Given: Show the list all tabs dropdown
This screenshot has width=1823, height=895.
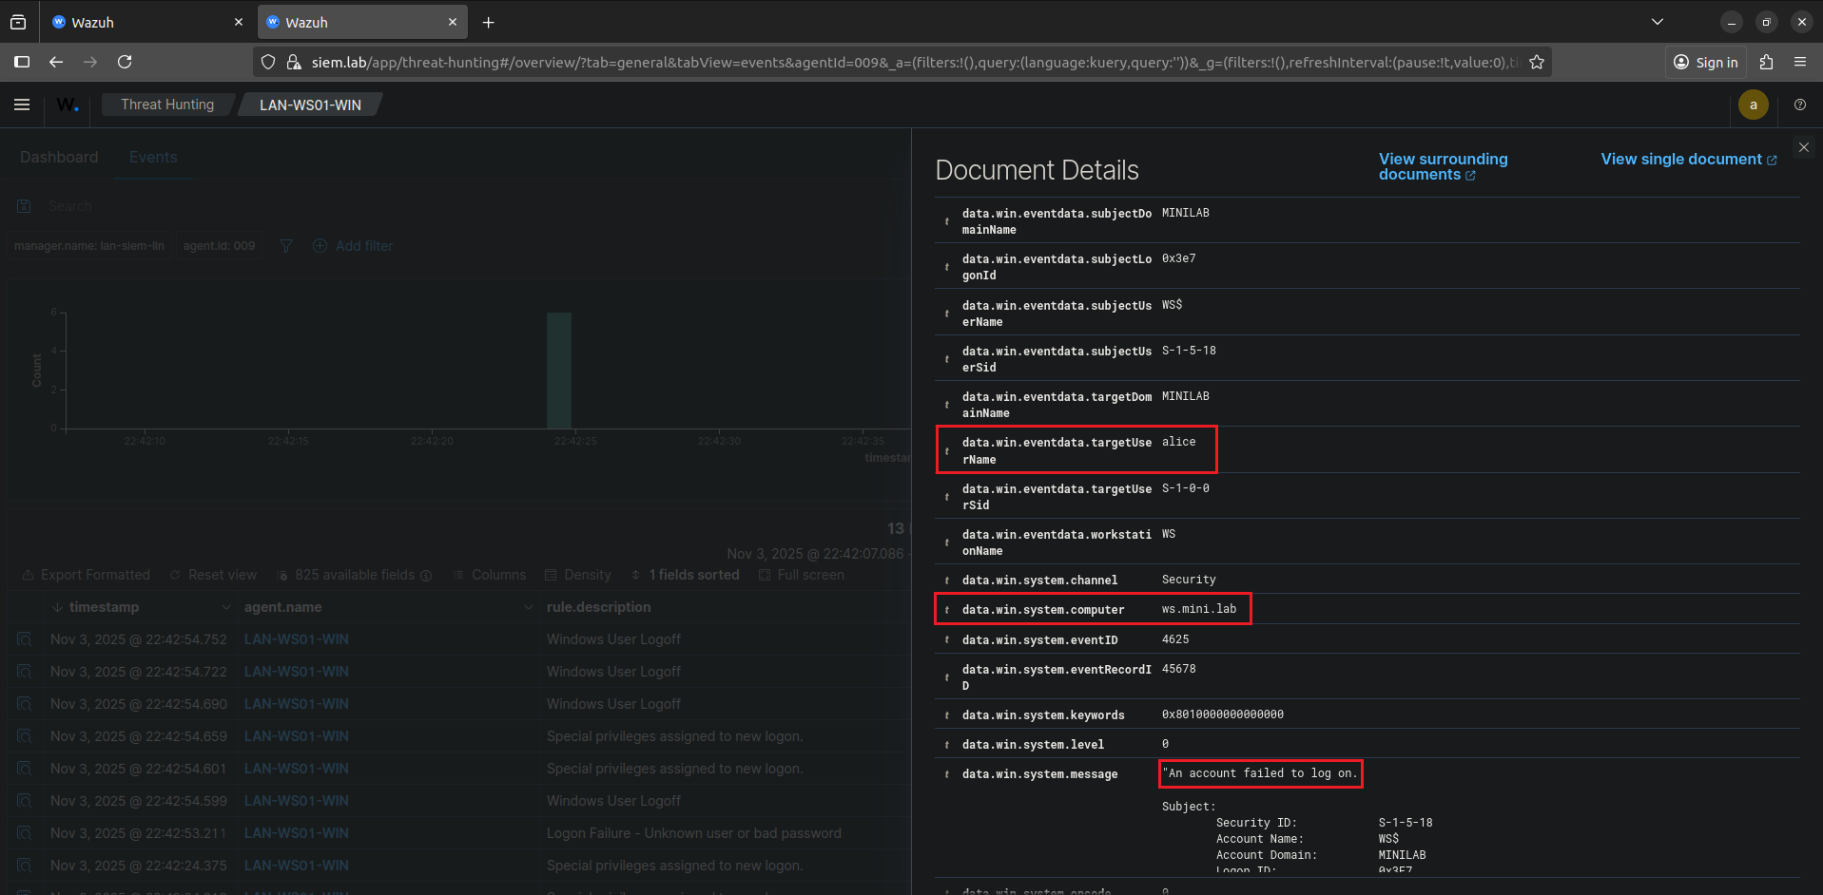Looking at the screenshot, I should [1657, 22].
